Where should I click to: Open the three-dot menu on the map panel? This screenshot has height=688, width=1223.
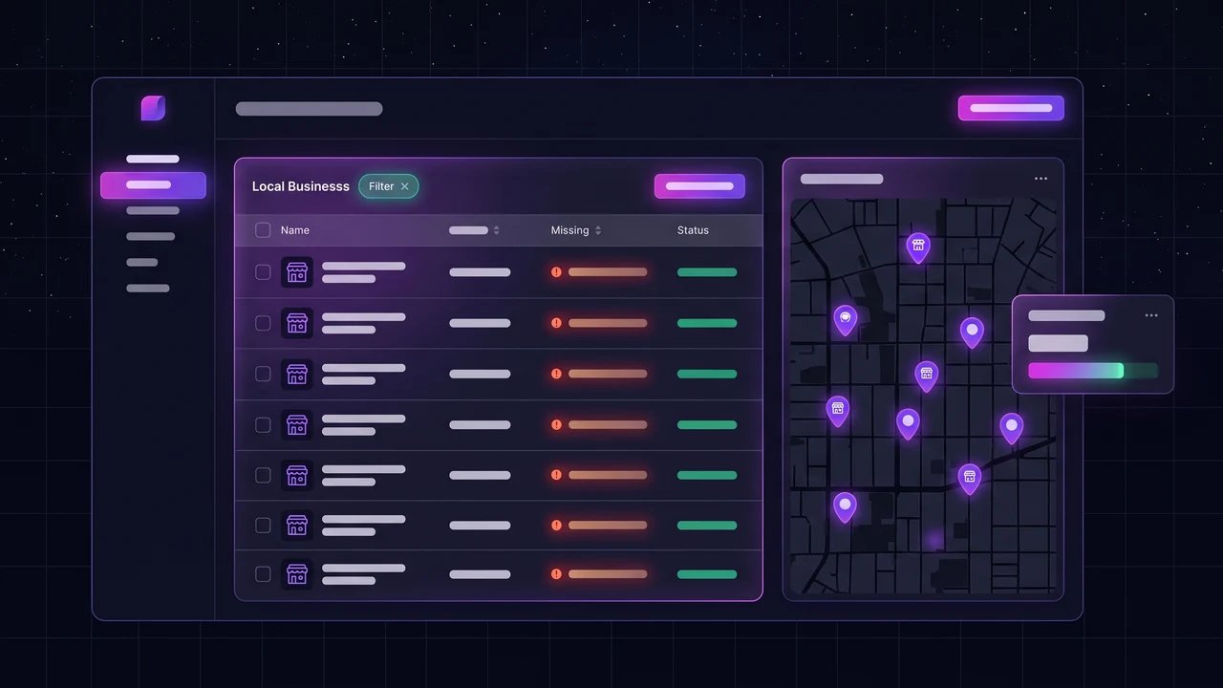pyautogui.click(x=1041, y=179)
